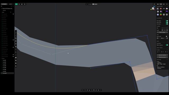Collapse the All Matcaps section
169x95 pixels.
tap(167, 18)
